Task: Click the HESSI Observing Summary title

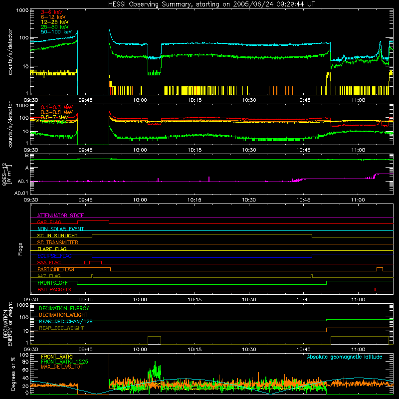Action: pyautogui.click(x=211, y=4)
